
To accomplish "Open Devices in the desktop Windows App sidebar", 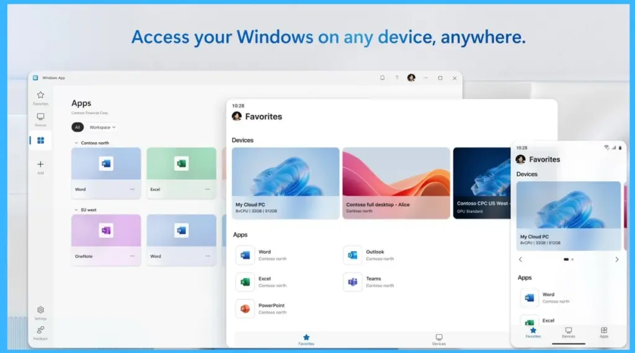I will coord(40,120).
